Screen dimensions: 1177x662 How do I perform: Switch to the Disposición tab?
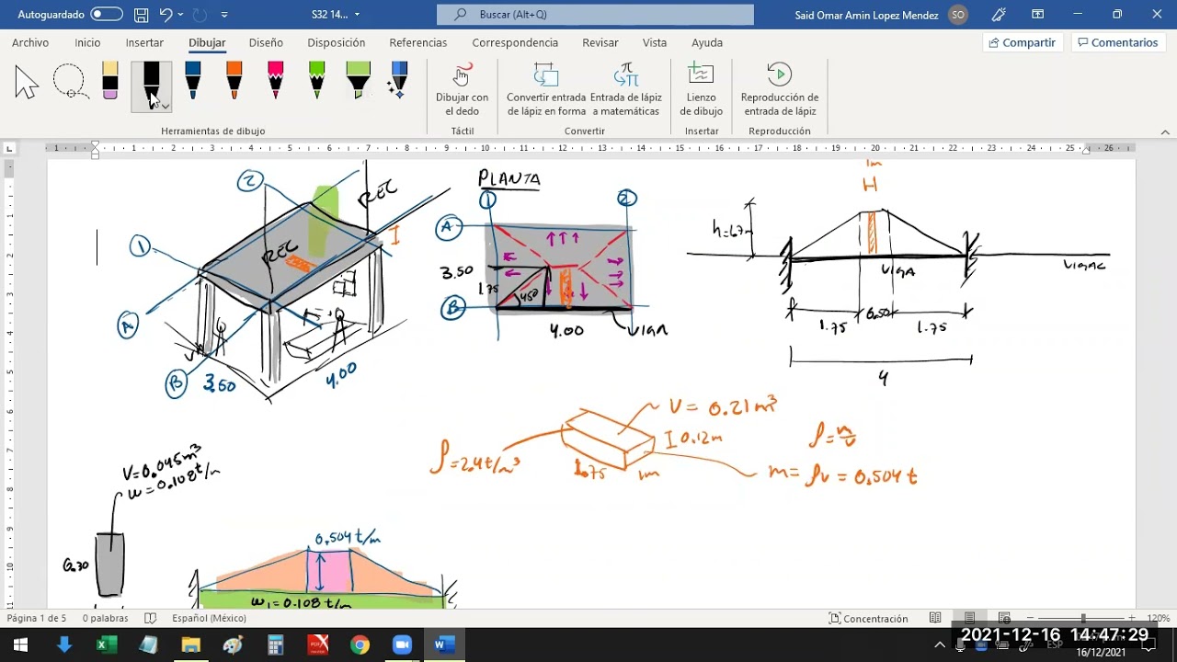[x=337, y=42]
